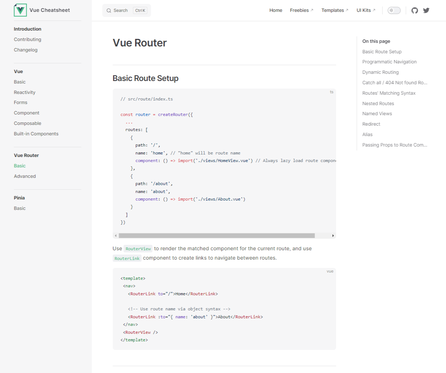Open Freebies external link
Viewport: 446px width, 373px height.
[302, 10]
